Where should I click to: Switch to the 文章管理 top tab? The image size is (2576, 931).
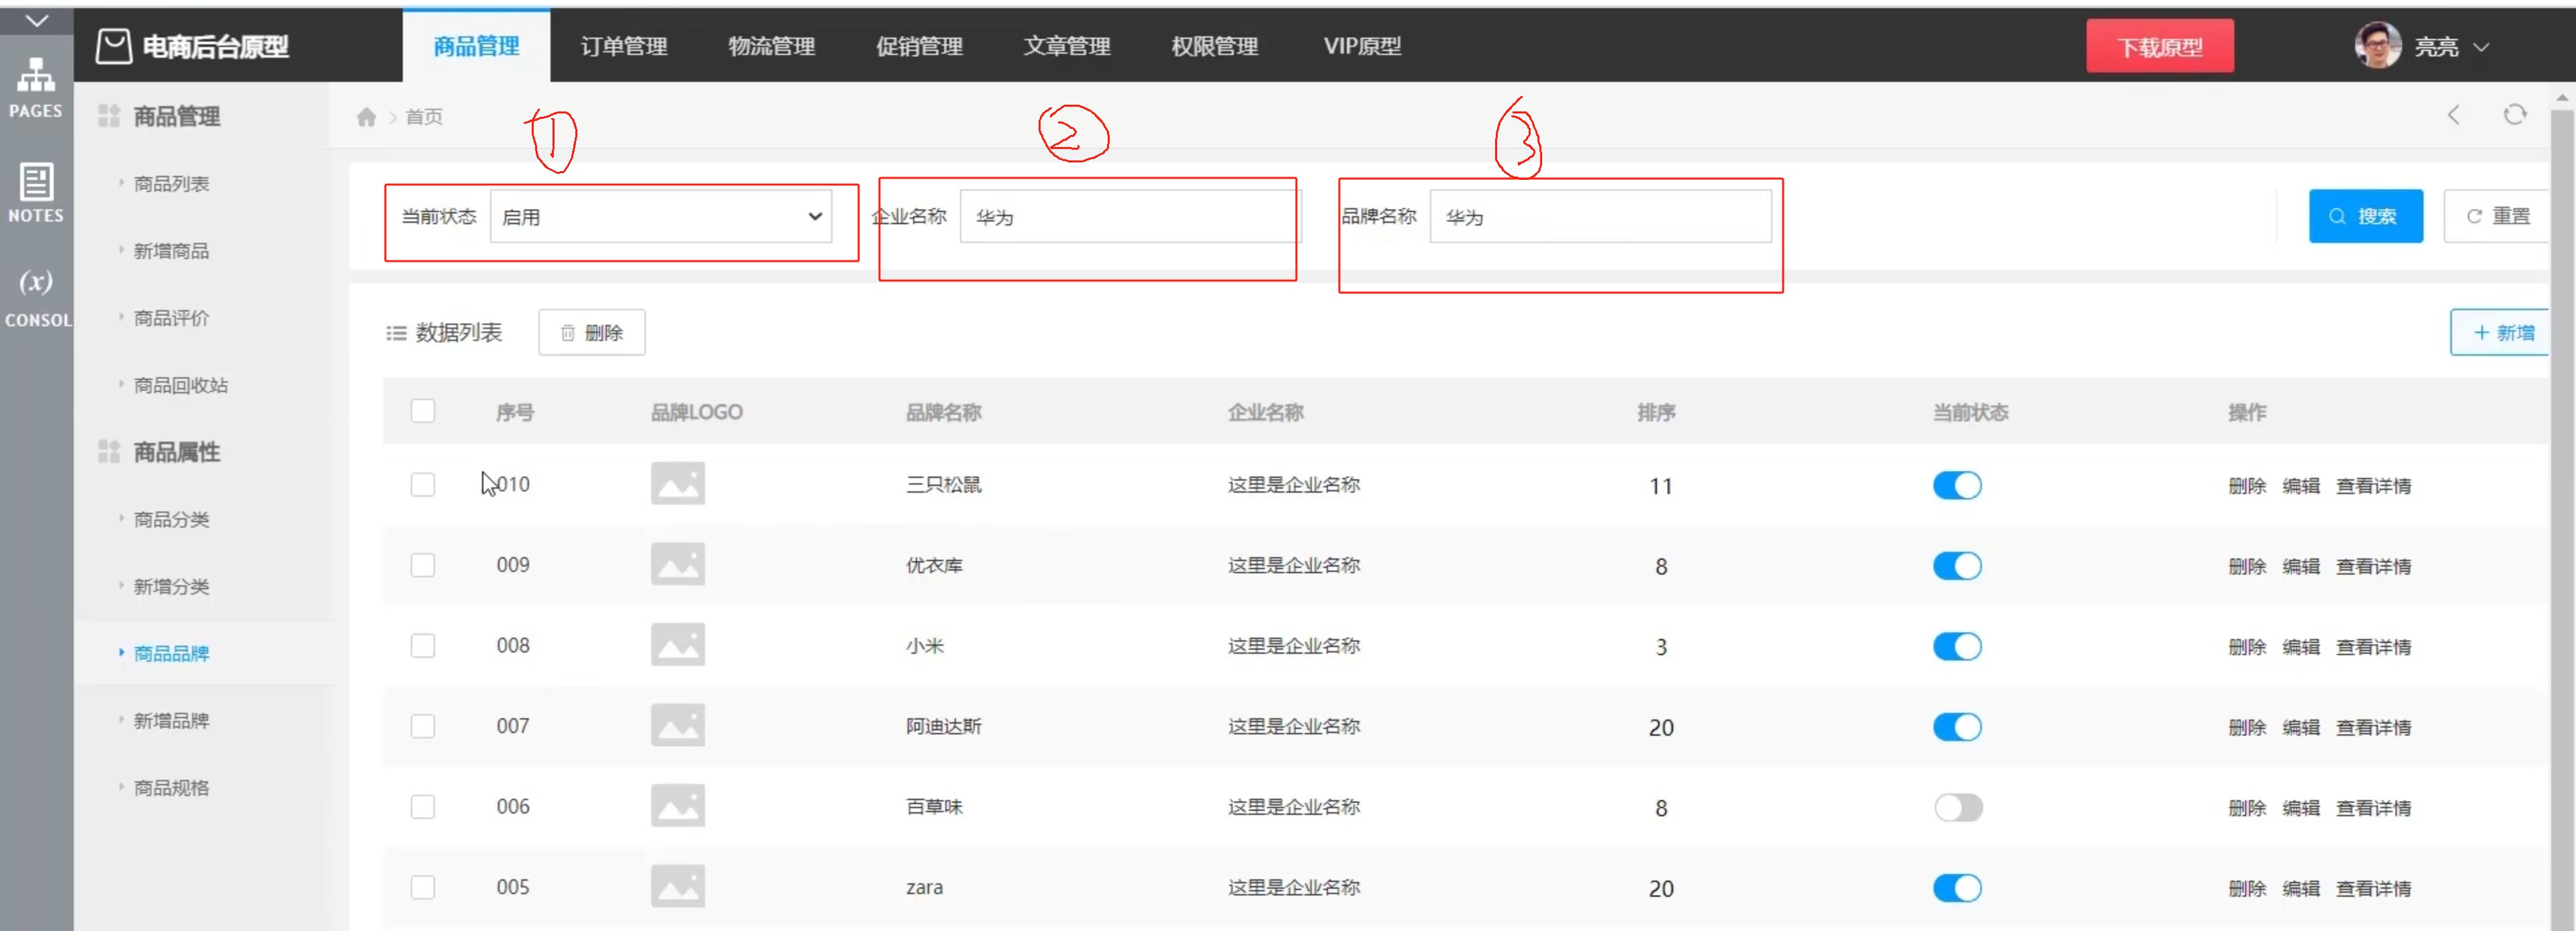click(1067, 46)
